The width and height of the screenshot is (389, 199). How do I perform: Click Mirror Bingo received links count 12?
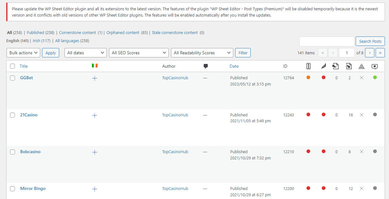point(351,189)
